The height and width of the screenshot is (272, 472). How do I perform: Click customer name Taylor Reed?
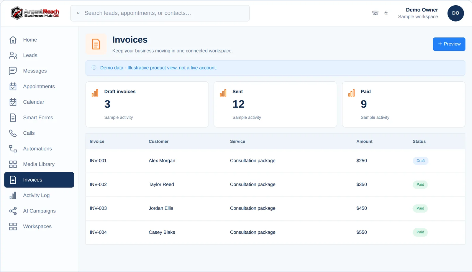click(x=161, y=184)
